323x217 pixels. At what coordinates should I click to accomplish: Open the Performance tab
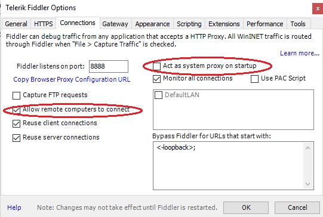[x=264, y=24]
